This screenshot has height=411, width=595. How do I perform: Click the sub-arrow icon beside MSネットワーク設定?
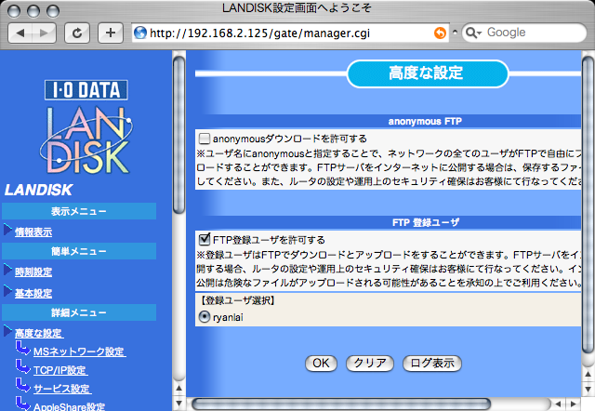click(22, 348)
